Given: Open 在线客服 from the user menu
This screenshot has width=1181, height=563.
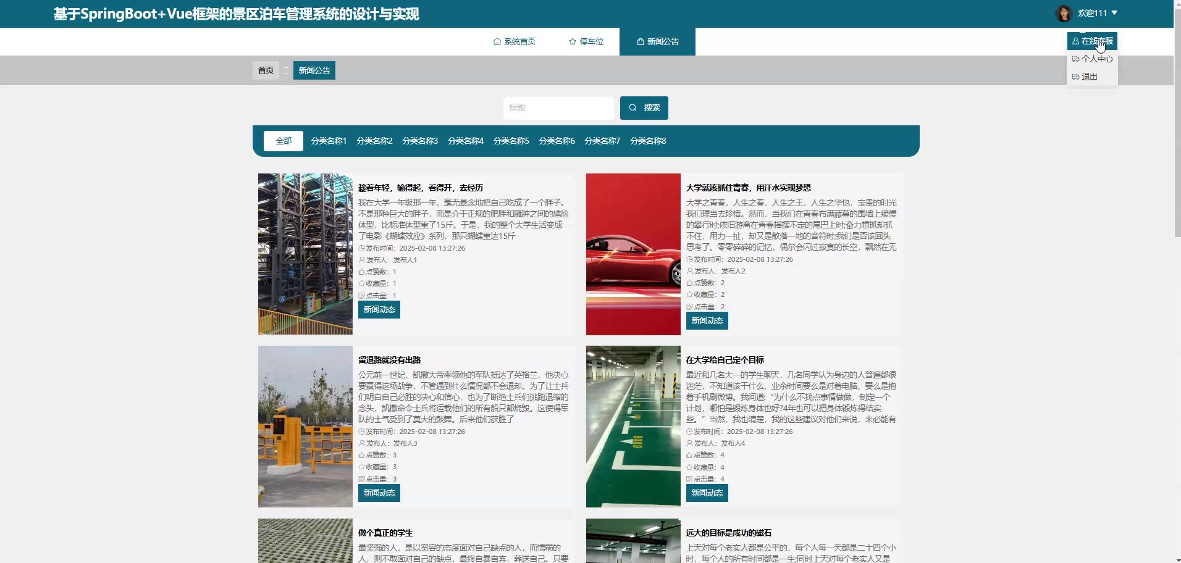Looking at the screenshot, I should (1092, 41).
